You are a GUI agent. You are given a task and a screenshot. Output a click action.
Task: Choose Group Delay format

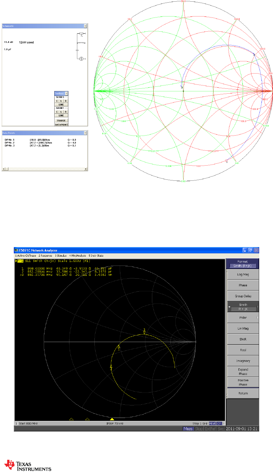243,296
